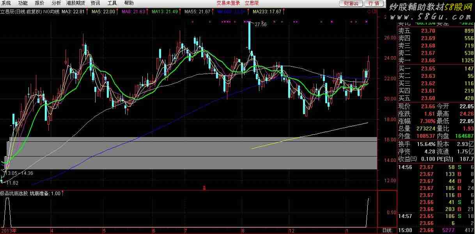Click the 总量 value 273224
This screenshot has height=234, width=475.
coord(425,128)
